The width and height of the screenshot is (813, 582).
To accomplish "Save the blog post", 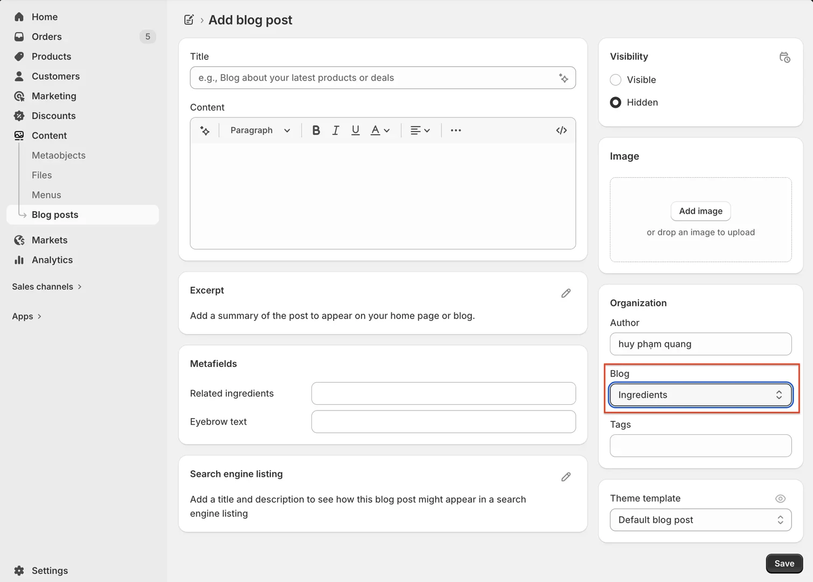I will coord(784,563).
